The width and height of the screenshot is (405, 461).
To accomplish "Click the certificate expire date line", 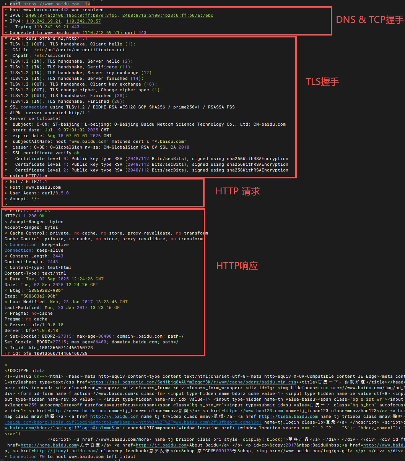I will pos(58,136).
